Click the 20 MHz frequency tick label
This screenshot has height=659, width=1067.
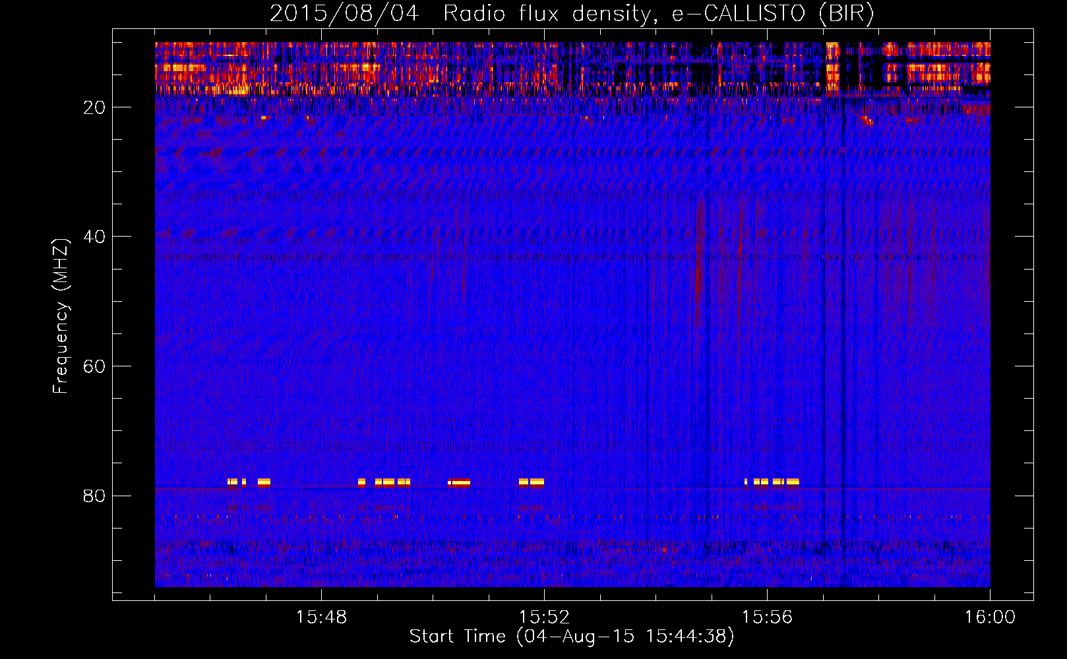click(94, 107)
